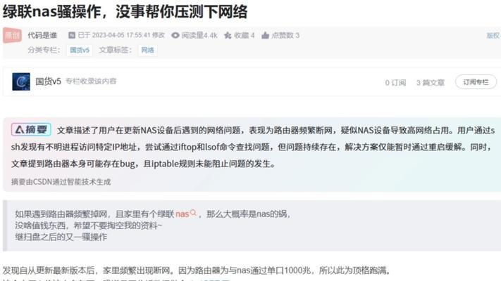Click the text 阅读量4.4k

(199, 35)
